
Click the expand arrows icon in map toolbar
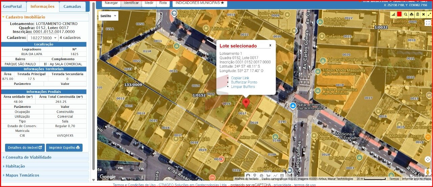pos(429,15)
